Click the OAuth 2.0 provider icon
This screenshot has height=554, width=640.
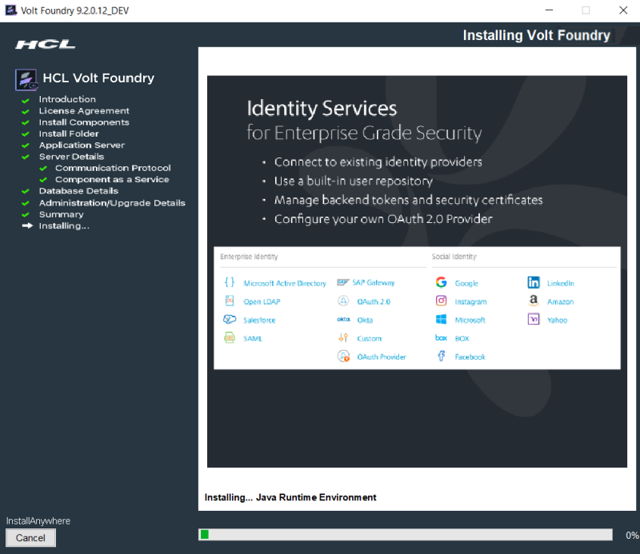coord(344,301)
